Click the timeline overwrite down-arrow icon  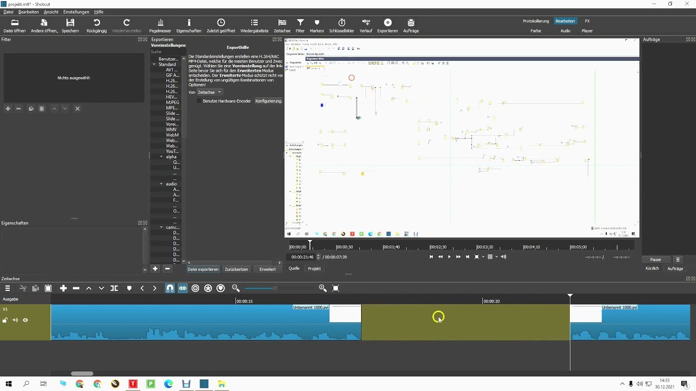click(x=101, y=288)
